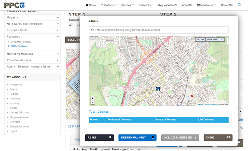Open EDDM Postcards subcategory
Image resolution: width=248 pixels, height=151 pixels.
pyautogui.click(x=19, y=46)
